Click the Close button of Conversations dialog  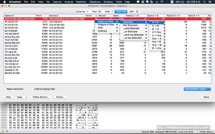click(x=206, y=97)
